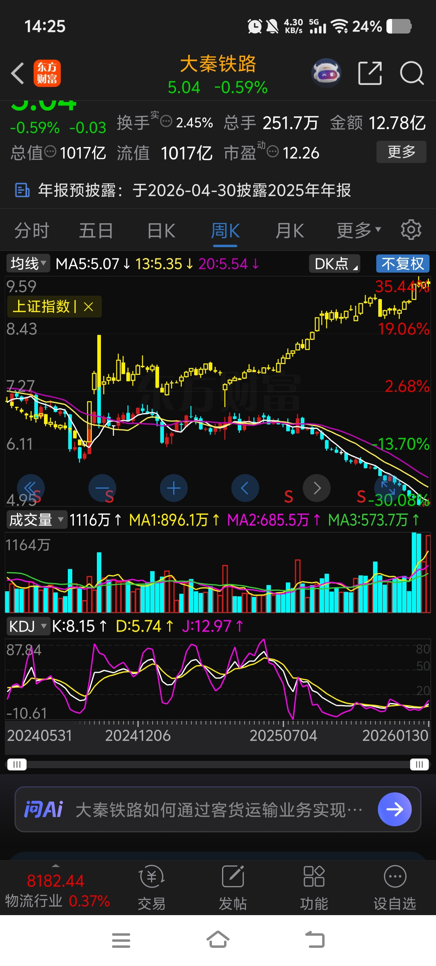This screenshot has height=966, width=436.
Task: Tap MA5:5.07 moving average label
Action: click(x=92, y=264)
